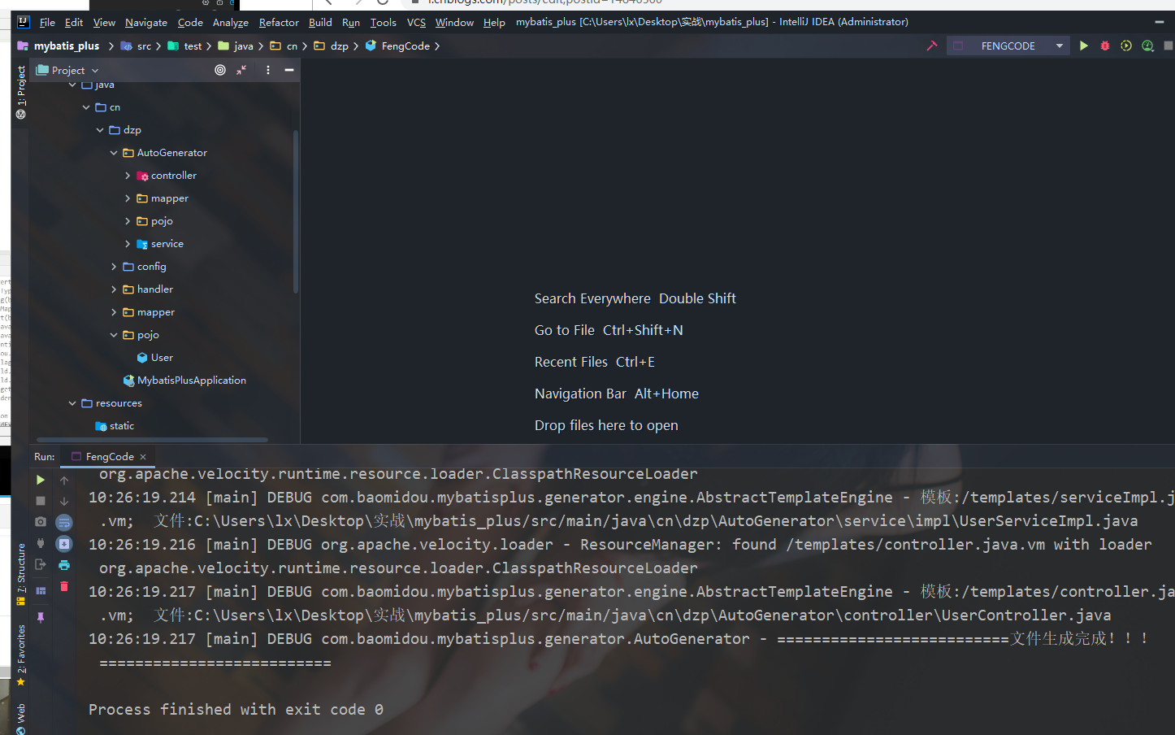Open the FENGCODE run configuration dropdown

(x=1007, y=46)
